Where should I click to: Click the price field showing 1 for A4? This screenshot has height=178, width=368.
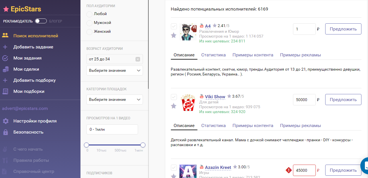[304, 29]
